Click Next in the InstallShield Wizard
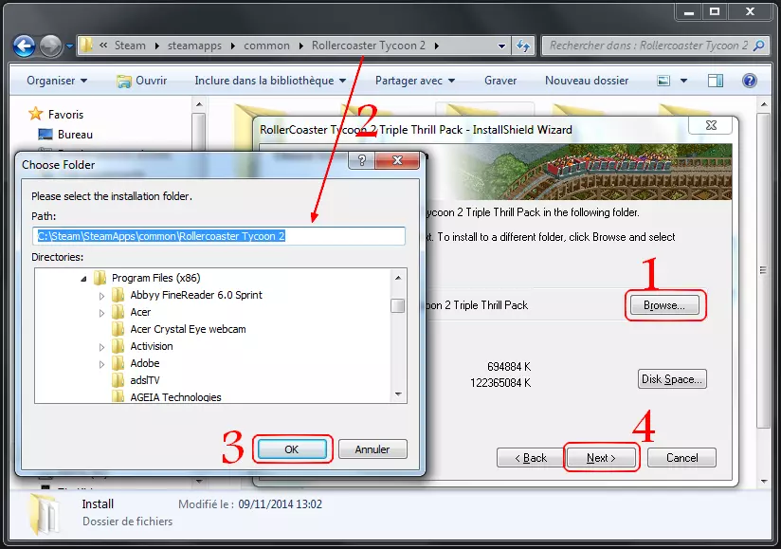This screenshot has width=781, height=549. point(601,458)
